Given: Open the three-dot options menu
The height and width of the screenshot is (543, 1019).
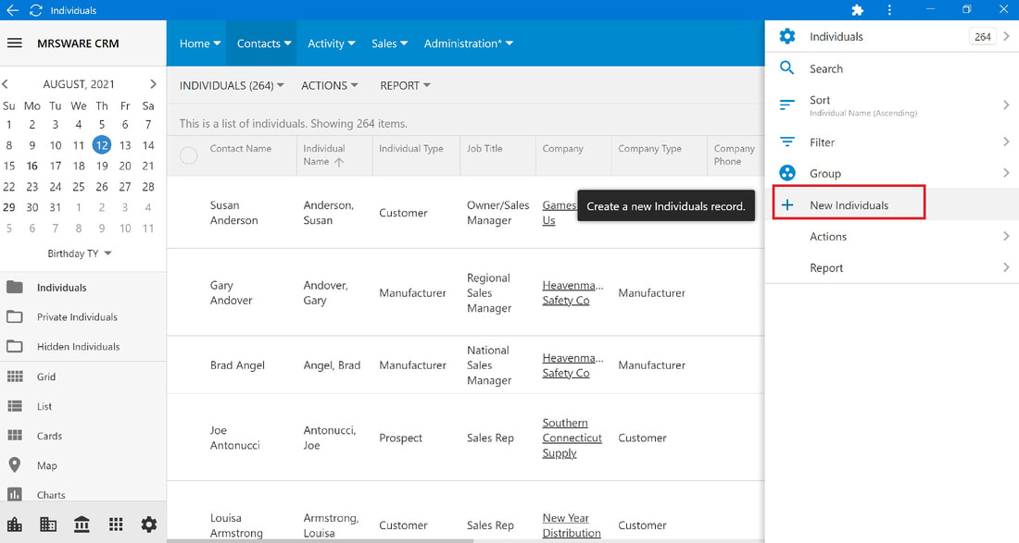Looking at the screenshot, I should 889,10.
